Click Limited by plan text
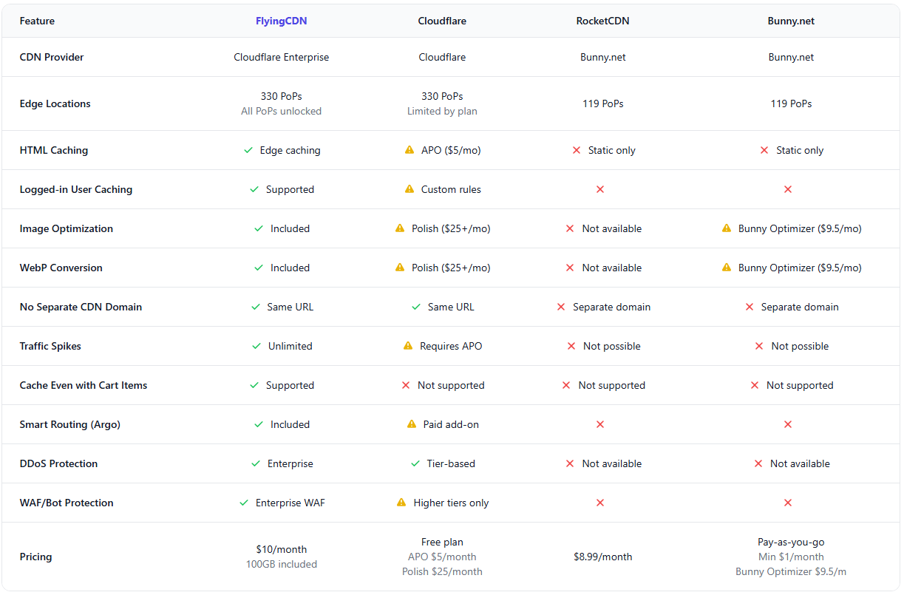The image size is (904, 595). click(x=442, y=111)
